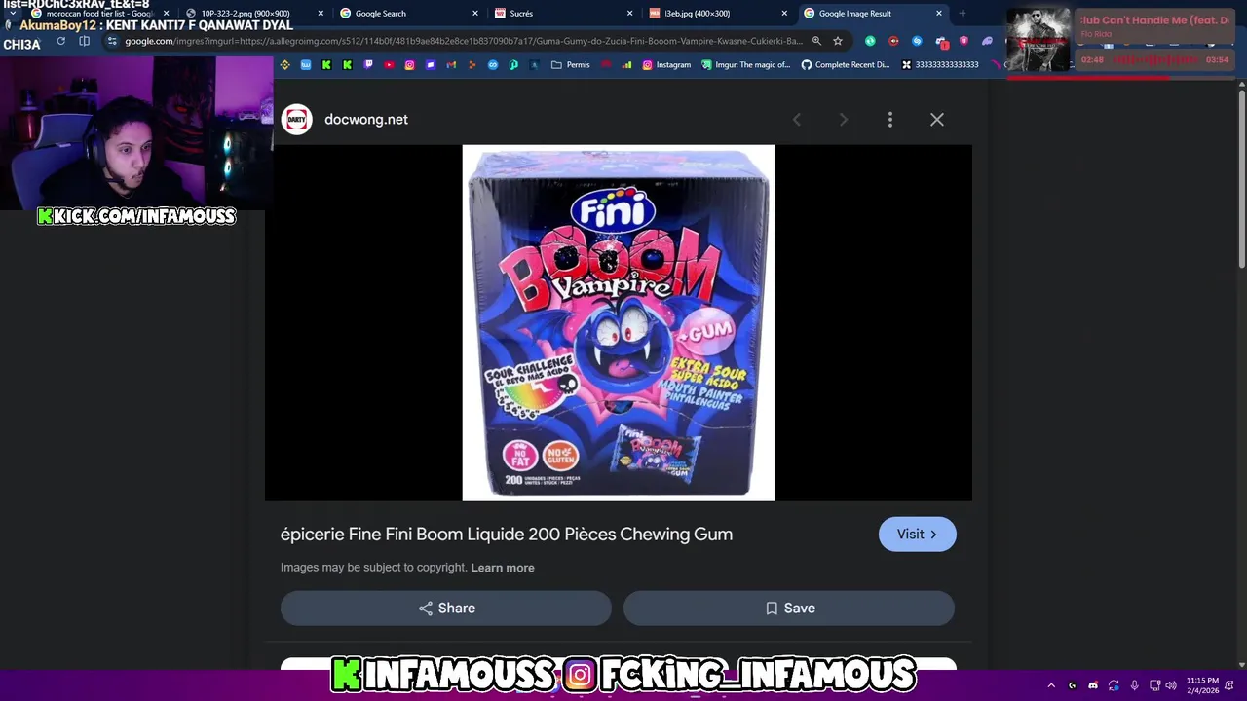Screen dimensions: 1247x701
Task: Open the Binance bookmark icon
Action: (x=285, y=65)
